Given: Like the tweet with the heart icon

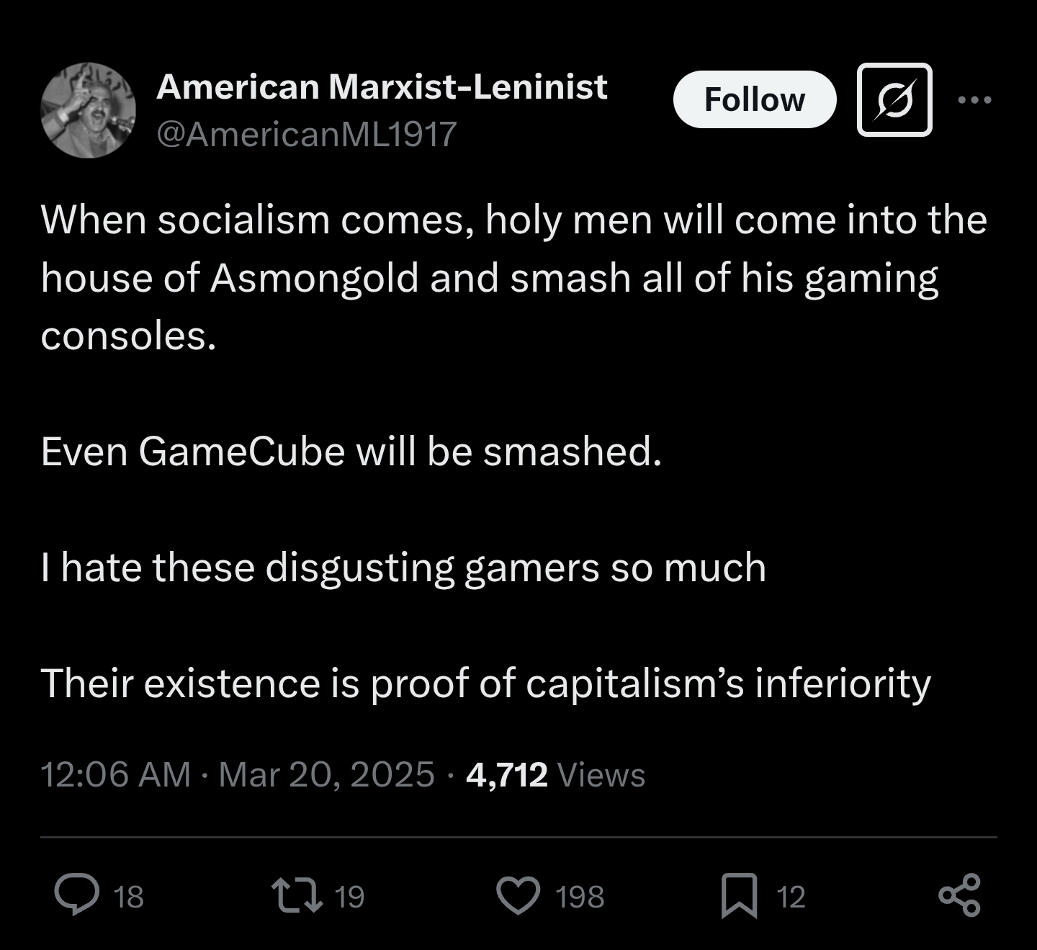Looking at the screenshot, I should [x=518, y=895].
